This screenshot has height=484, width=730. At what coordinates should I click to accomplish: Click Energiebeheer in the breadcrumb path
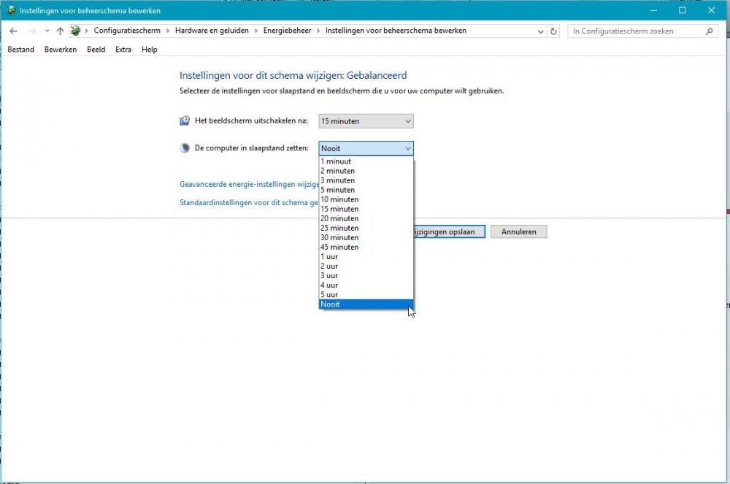coord(287,31)
